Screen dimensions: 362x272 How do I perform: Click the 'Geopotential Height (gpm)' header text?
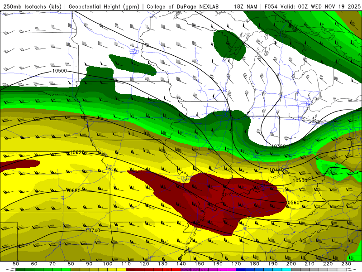tap(104, 7)
